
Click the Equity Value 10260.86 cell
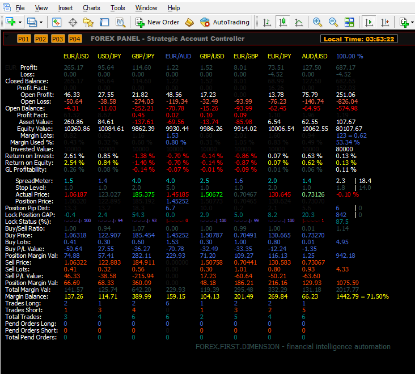coord(77,129)
